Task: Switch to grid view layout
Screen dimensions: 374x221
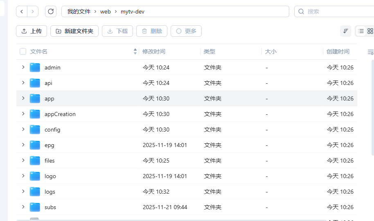Action: pos(370,31)
